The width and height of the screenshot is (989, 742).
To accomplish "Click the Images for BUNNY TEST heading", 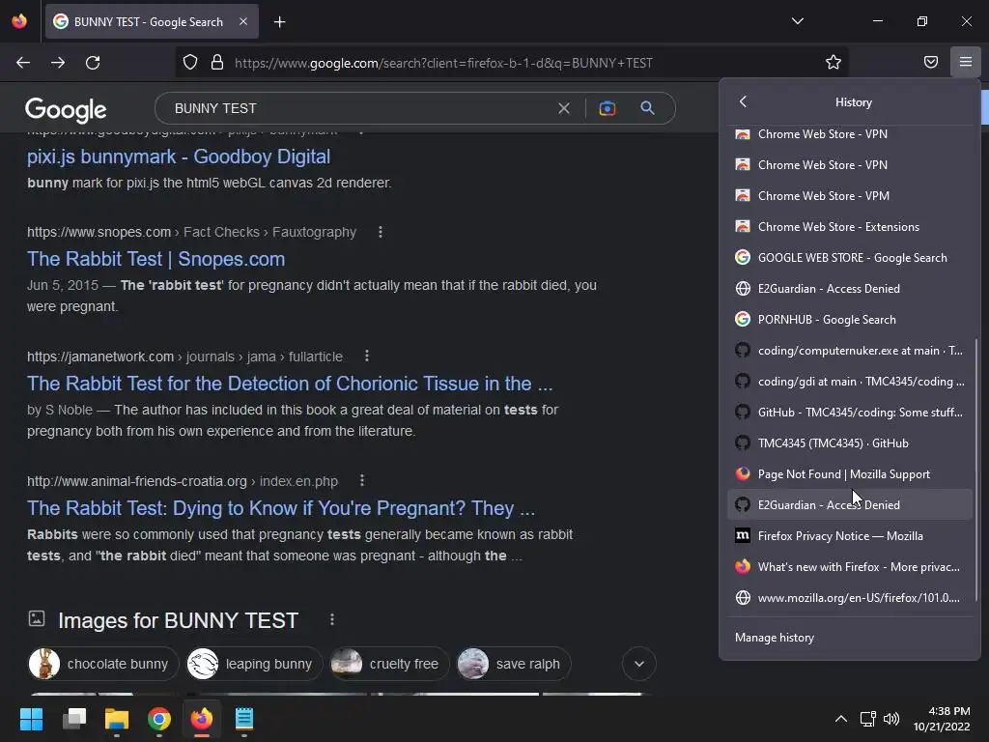I will [x=178, y=620].
